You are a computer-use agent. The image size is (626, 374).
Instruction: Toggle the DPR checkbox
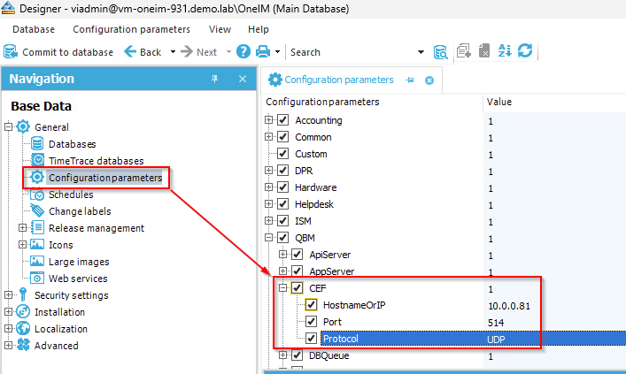click(x=283, y=171)
